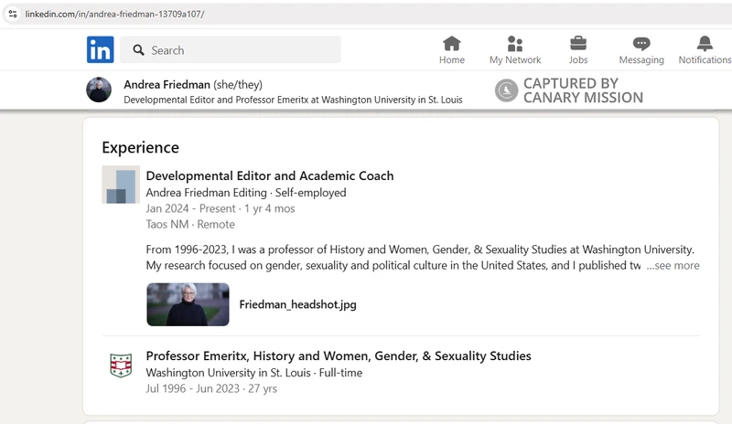The image size is (732, 424).
Task: Click the small profile photo in sticky header
Action: pos(99,90)
